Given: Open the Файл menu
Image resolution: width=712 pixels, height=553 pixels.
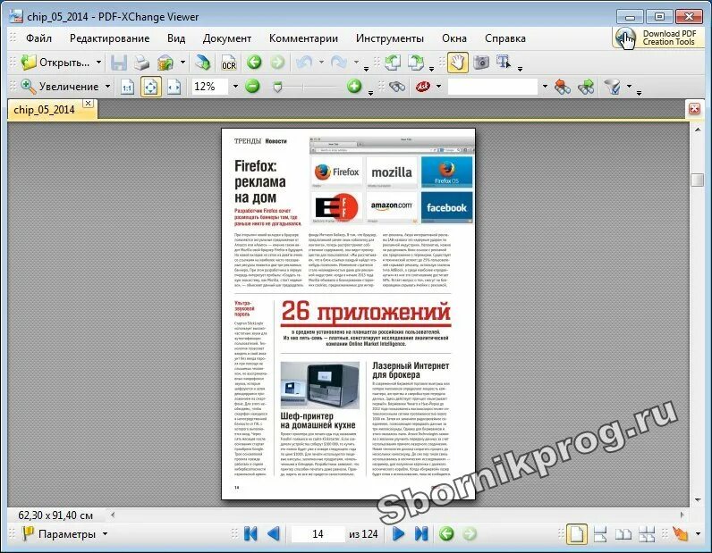Looking at the screenshot, I should [38, 38].
